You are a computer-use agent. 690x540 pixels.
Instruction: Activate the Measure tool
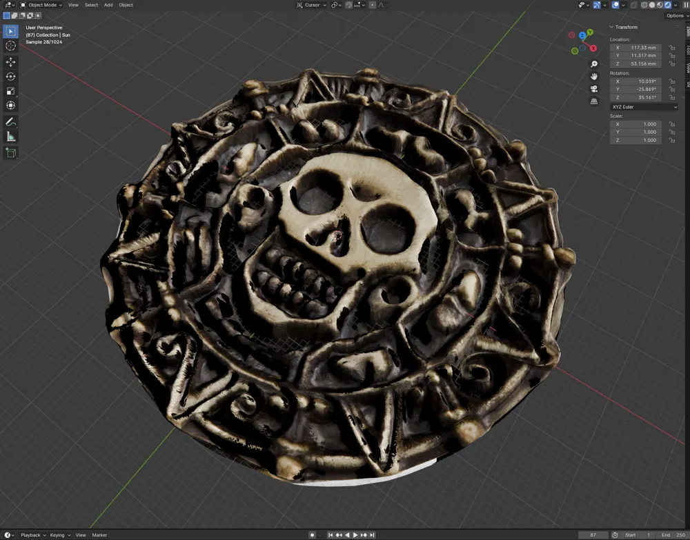coord(10,135)
